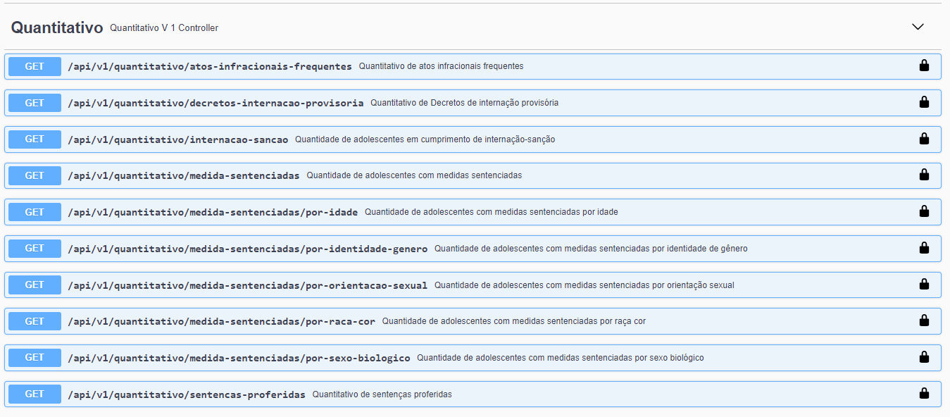Collapse the Quantitativo section using its chevron
The width and height of the screenshot is (950, 417).
(x=917, y=26)
